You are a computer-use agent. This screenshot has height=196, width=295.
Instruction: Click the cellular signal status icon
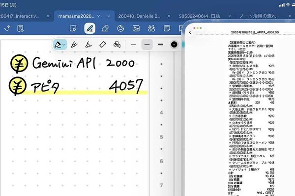pos(282,5)
